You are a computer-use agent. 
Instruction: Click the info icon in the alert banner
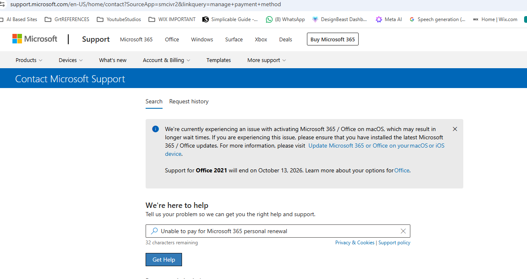click(156, 129)
